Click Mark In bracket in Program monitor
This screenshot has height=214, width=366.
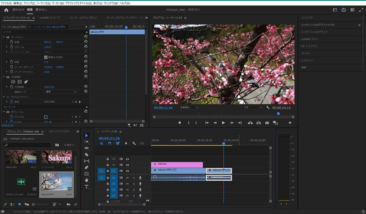(188, 123)
